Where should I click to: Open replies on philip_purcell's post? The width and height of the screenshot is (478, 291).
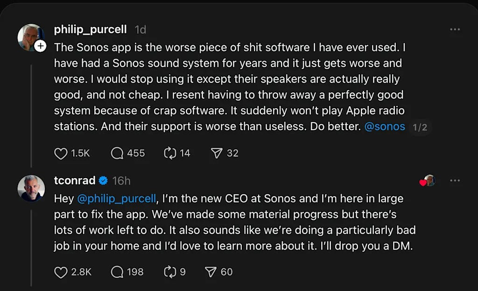[117, 153]
